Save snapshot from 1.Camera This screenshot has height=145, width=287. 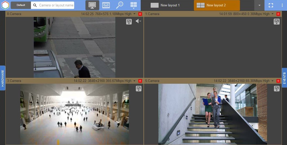(277, 22)
